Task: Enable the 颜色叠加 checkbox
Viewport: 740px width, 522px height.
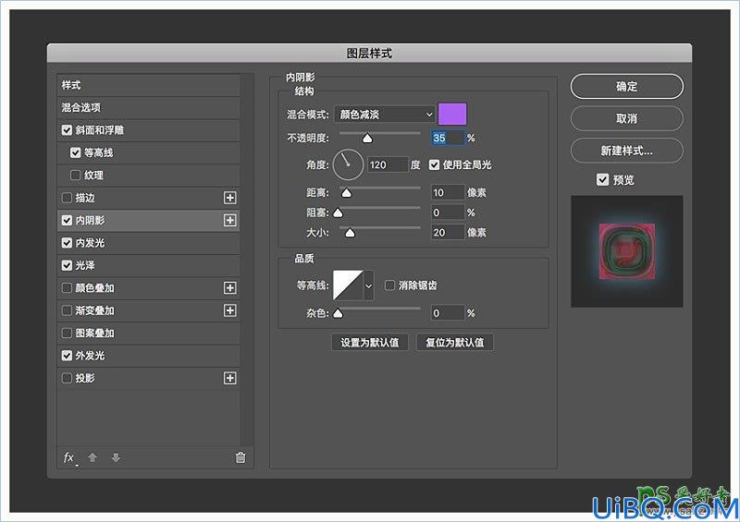Action: point(67,287)
